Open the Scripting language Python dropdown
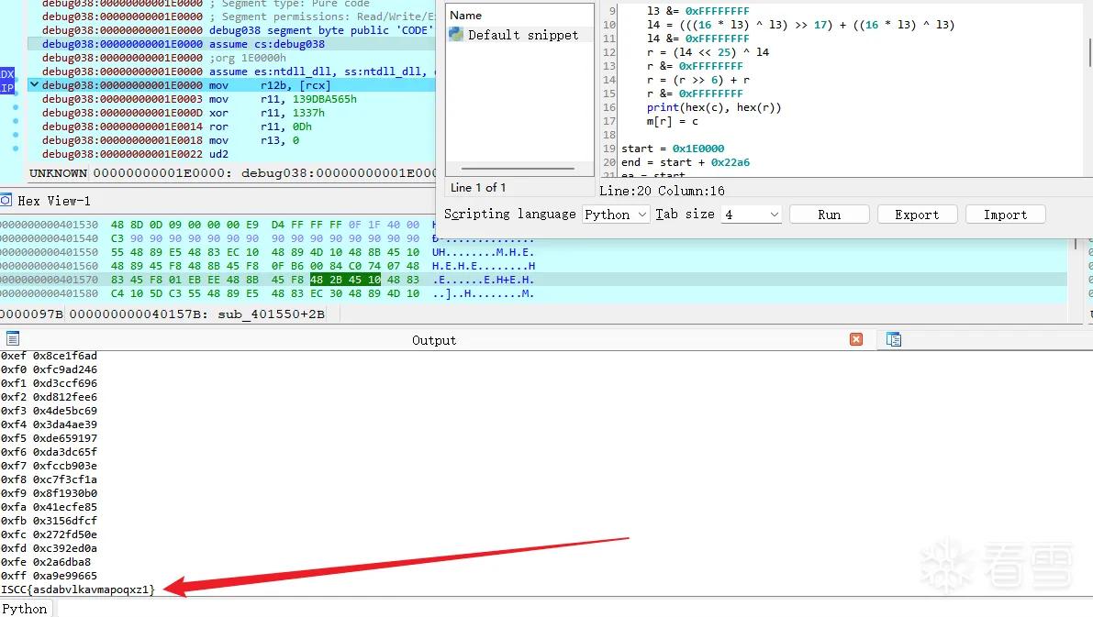Image resolution: width=1093 pixels, height=617 pixels. (x=616, y=215)
